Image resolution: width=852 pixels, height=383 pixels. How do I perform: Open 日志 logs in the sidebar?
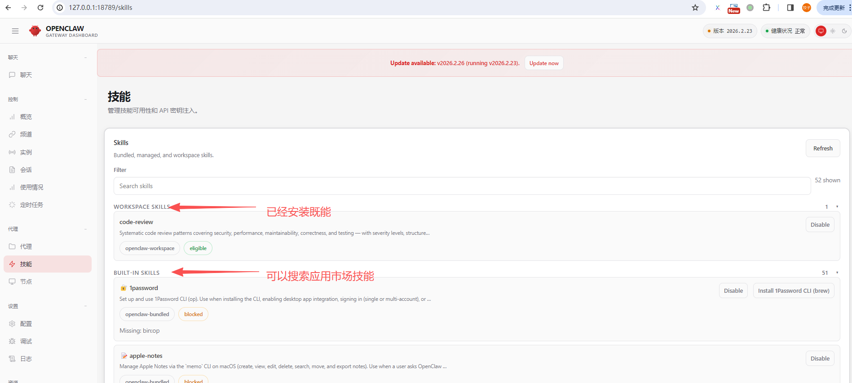point(48,359)
